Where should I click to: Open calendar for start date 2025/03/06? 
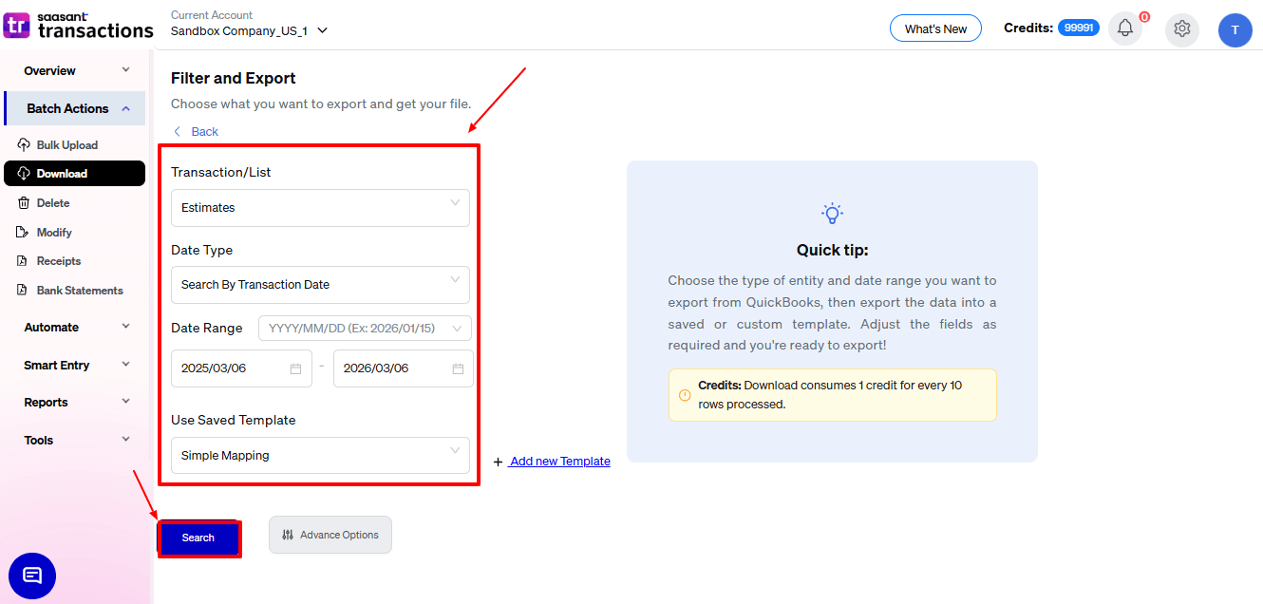pos(295,368)
